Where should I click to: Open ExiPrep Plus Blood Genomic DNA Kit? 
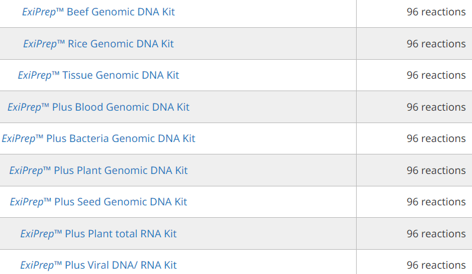[98, 107]
